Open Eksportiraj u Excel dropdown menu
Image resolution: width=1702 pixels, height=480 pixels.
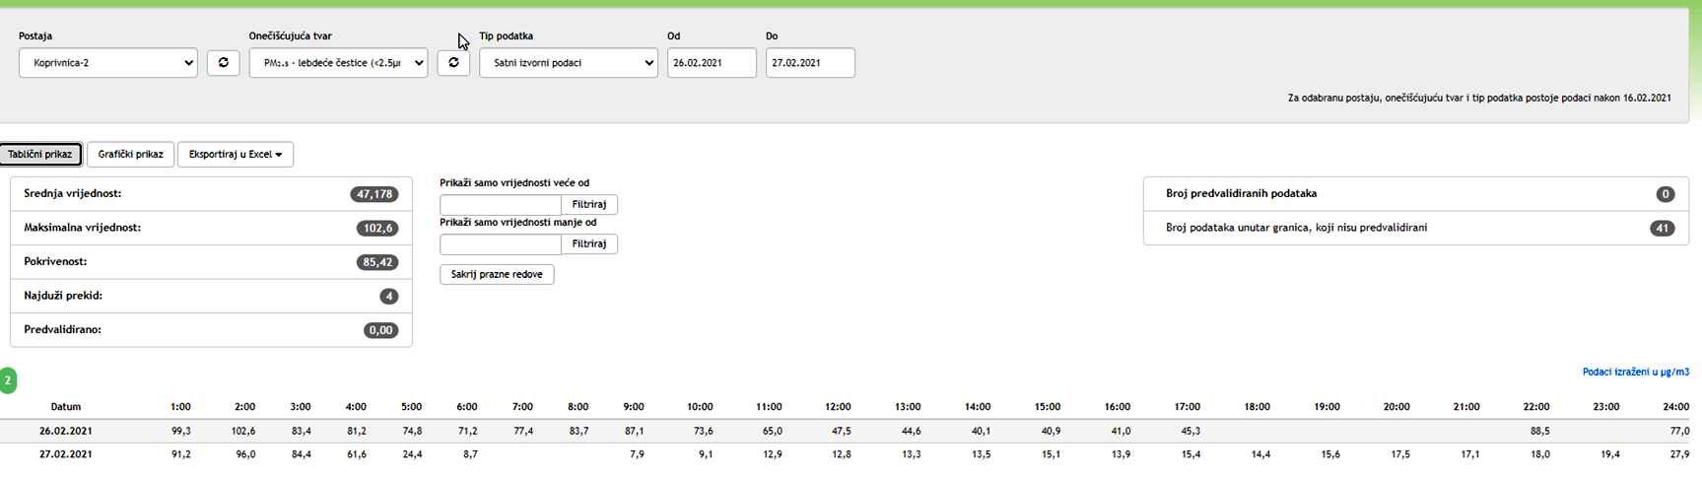(236, 155)
